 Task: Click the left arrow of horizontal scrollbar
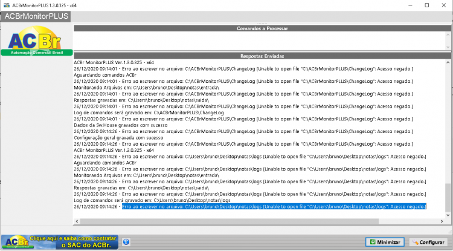[77, 221]
